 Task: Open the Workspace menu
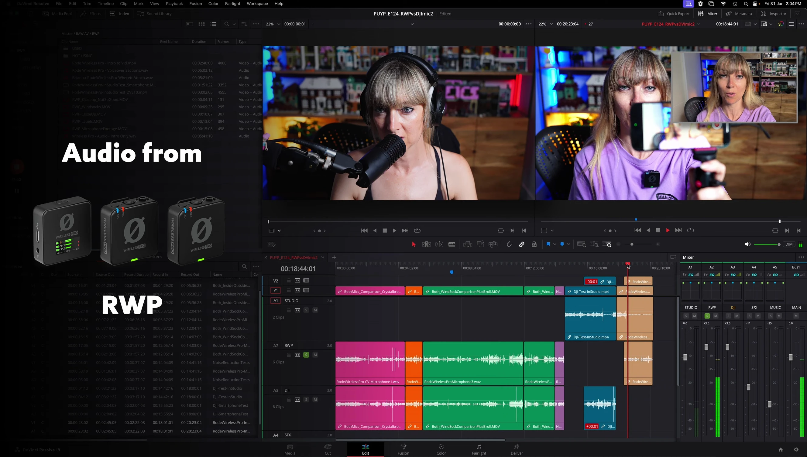[x=257, y=4]
